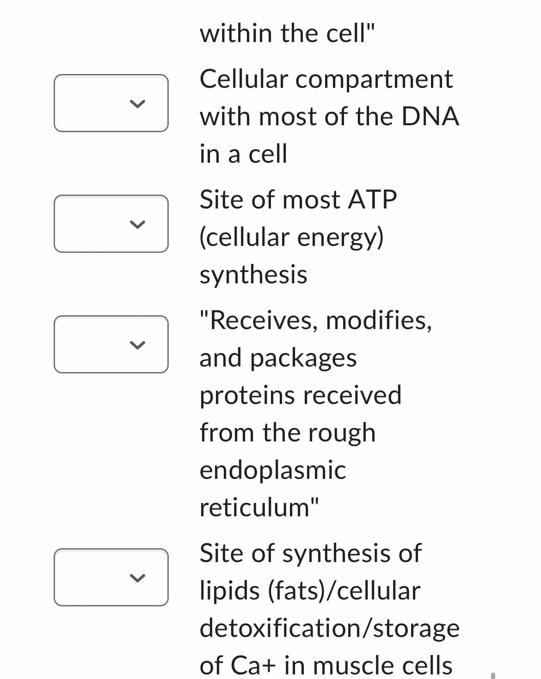Click the text "Site of synthesis of lipids"
The height and width of the screenshot is (679, 541).
(x=310, y=553)
